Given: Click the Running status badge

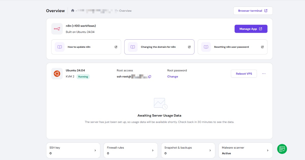Looking at the screenshot, I should pos(83,76).
